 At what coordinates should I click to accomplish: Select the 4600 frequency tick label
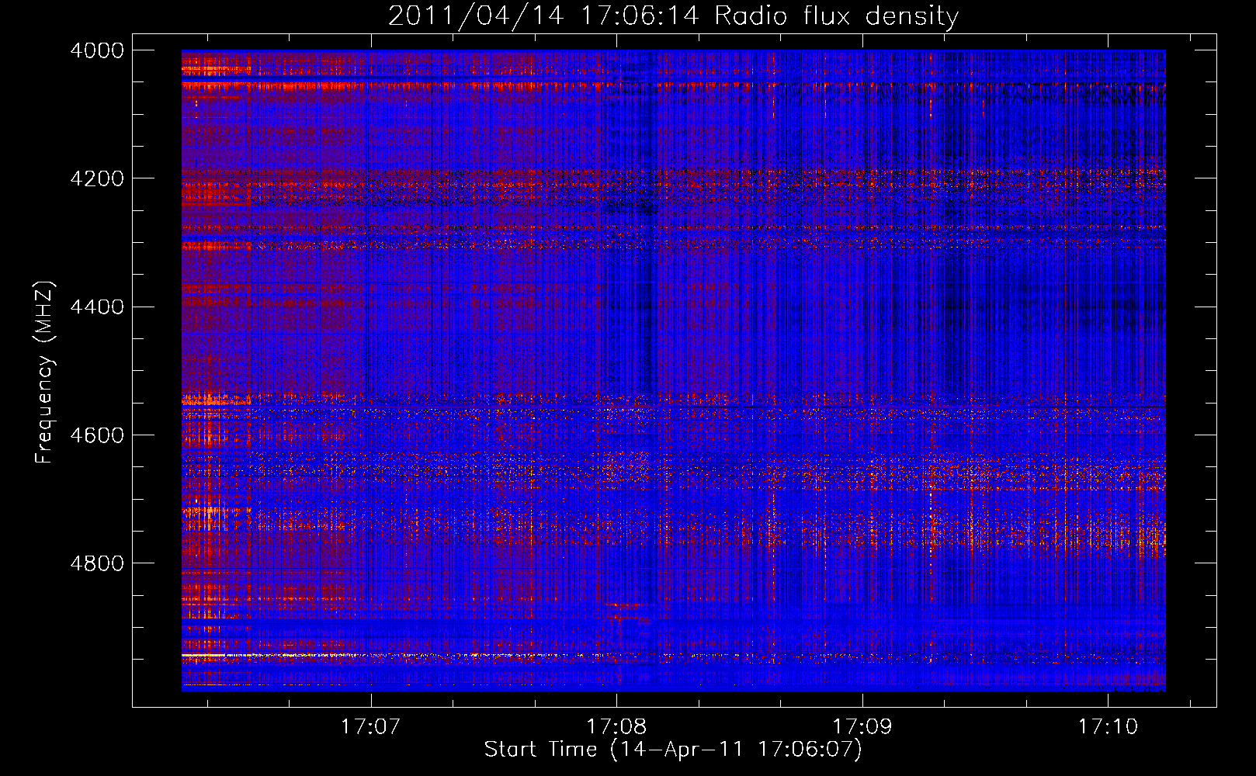coord(97,435)
